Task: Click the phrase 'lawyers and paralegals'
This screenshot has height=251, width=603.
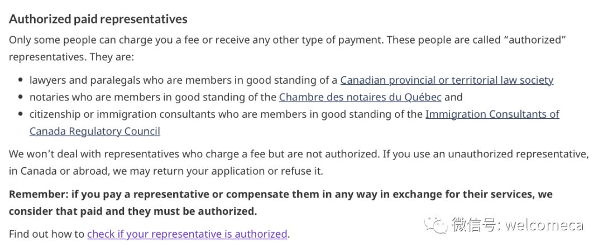Action: click(x=85, y=80)
